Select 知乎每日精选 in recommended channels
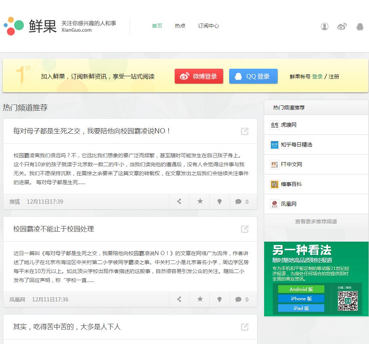Image resolution: width=369 pixels, height=344 pixels. coord(296,145)
